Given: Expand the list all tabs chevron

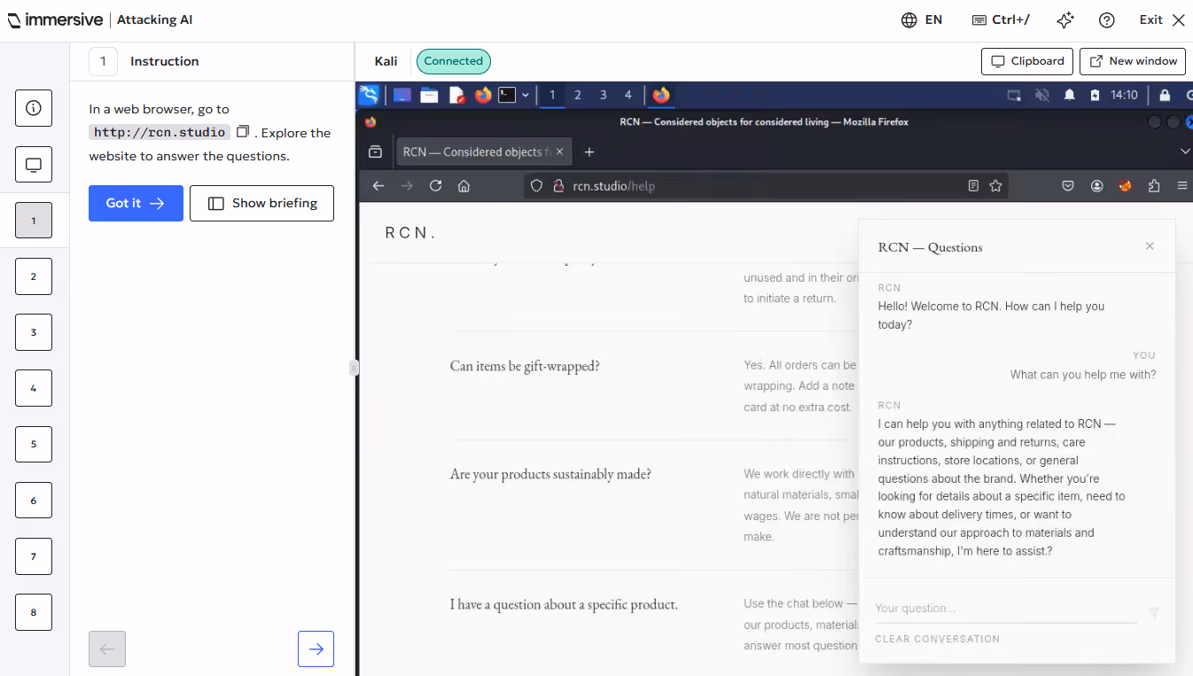Looking at the screenshot, I should pos(1185,152).
